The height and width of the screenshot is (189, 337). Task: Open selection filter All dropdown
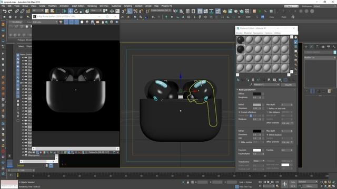(37, 10)
